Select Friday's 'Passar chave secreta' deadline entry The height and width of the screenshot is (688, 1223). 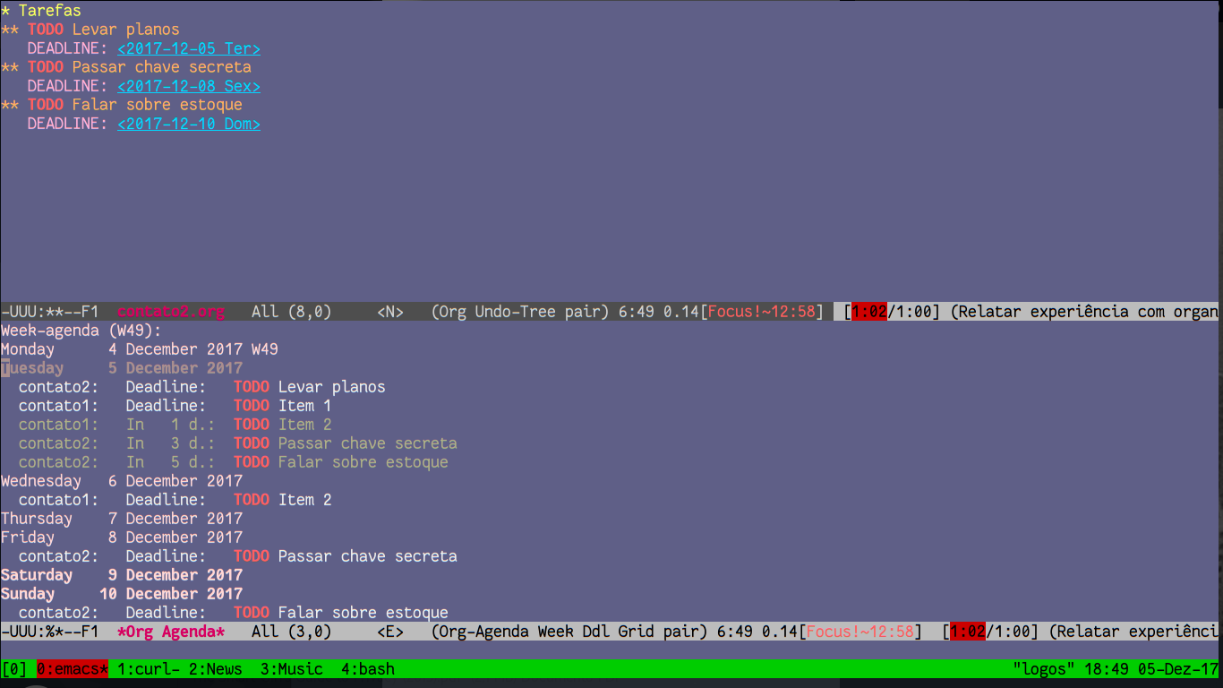[238, 556]
